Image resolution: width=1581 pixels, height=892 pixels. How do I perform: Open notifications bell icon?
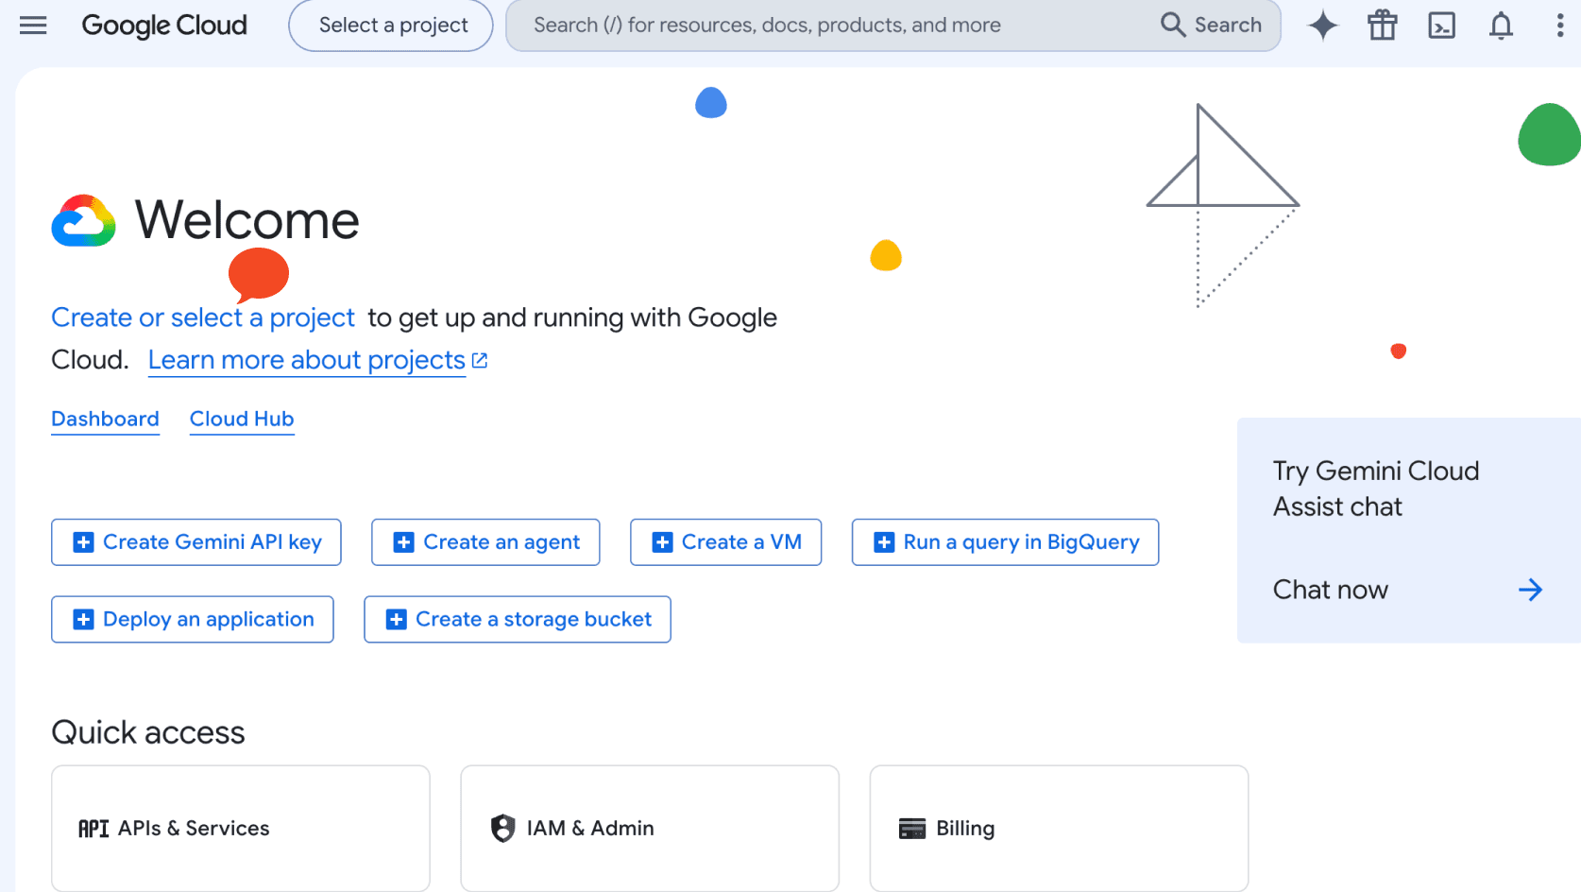click(1501, 26)
